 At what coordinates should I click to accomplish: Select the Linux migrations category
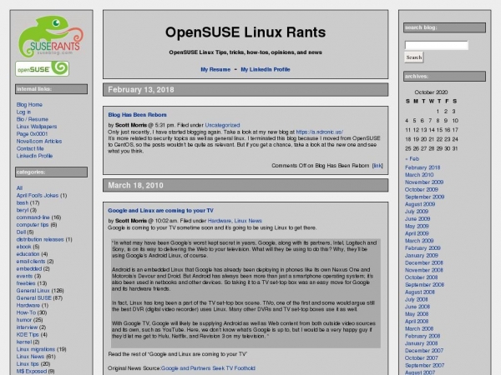click(36, 349)
